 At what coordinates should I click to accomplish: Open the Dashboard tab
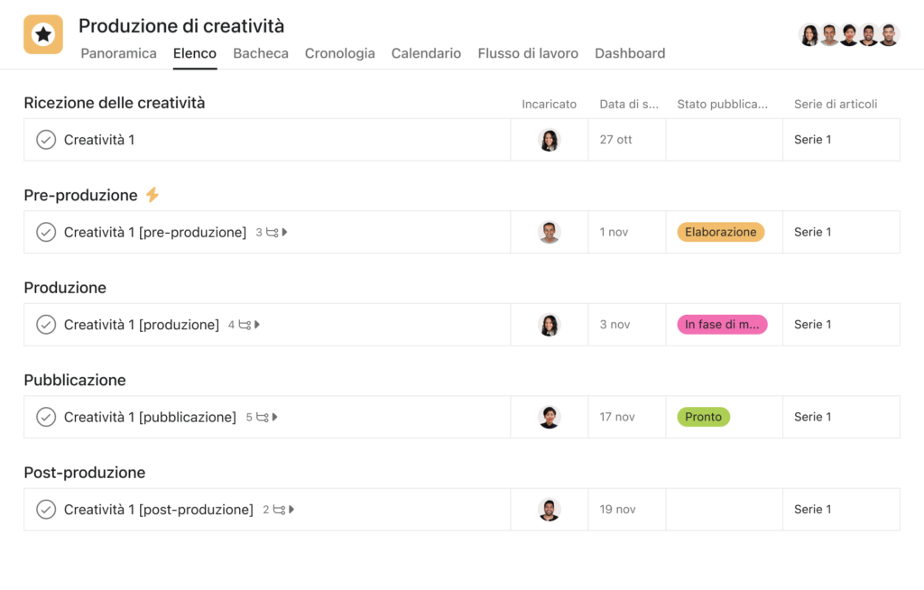[x=630, y=53]
